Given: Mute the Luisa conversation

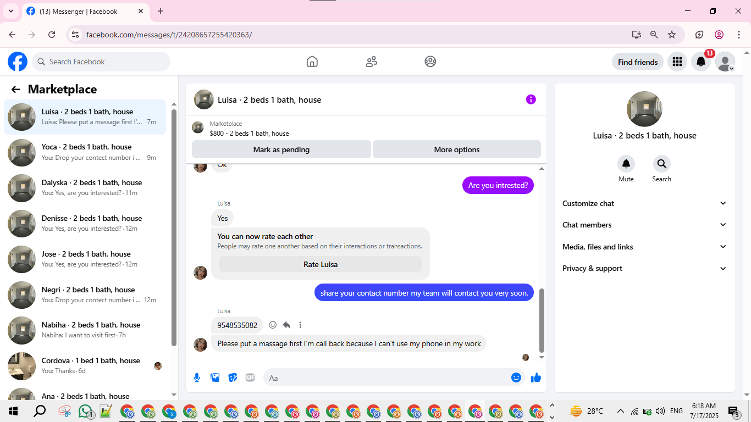Looking at the screenshot, I should (x=626, y=164).
